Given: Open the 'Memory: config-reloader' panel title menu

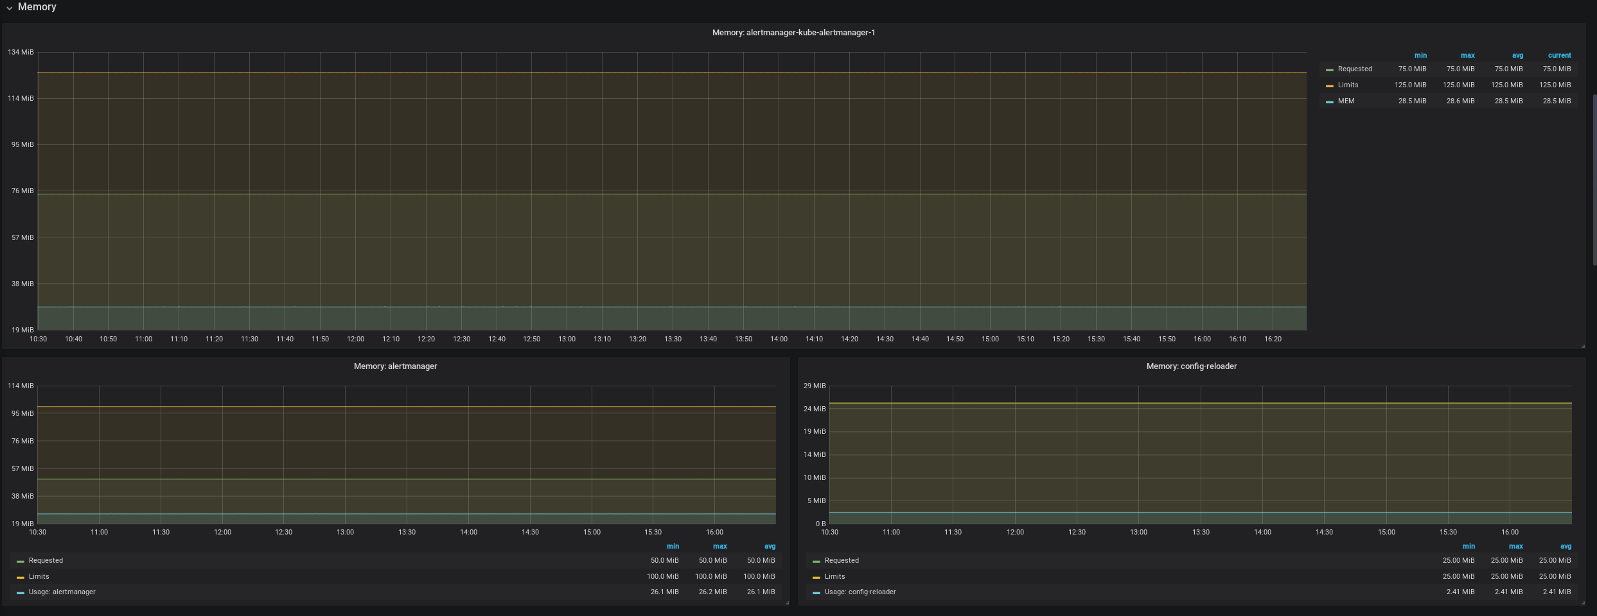Looking at the screenshot, I should pos(1191,366).
